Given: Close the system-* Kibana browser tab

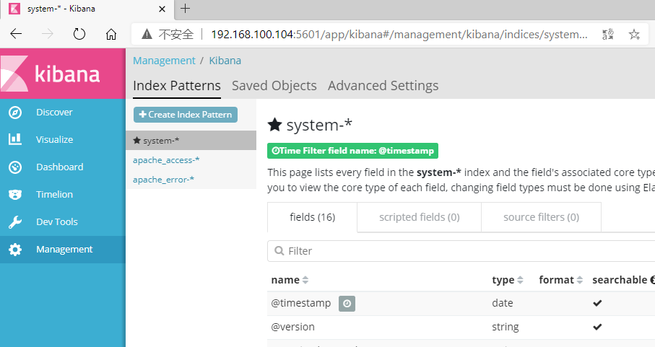Looking at the screenshot, I should coord(162,9).
